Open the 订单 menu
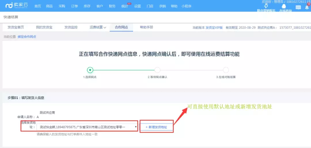The width and height of the screenshot is (311, 148). (74, 6)
